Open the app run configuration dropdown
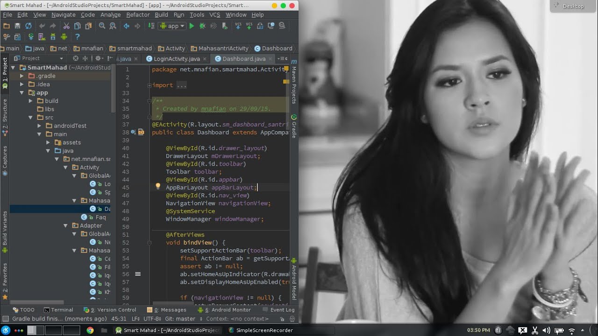 coord(173,26)
